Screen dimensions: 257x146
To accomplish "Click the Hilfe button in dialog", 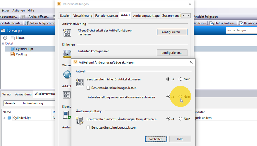I will tap(180, 139).
